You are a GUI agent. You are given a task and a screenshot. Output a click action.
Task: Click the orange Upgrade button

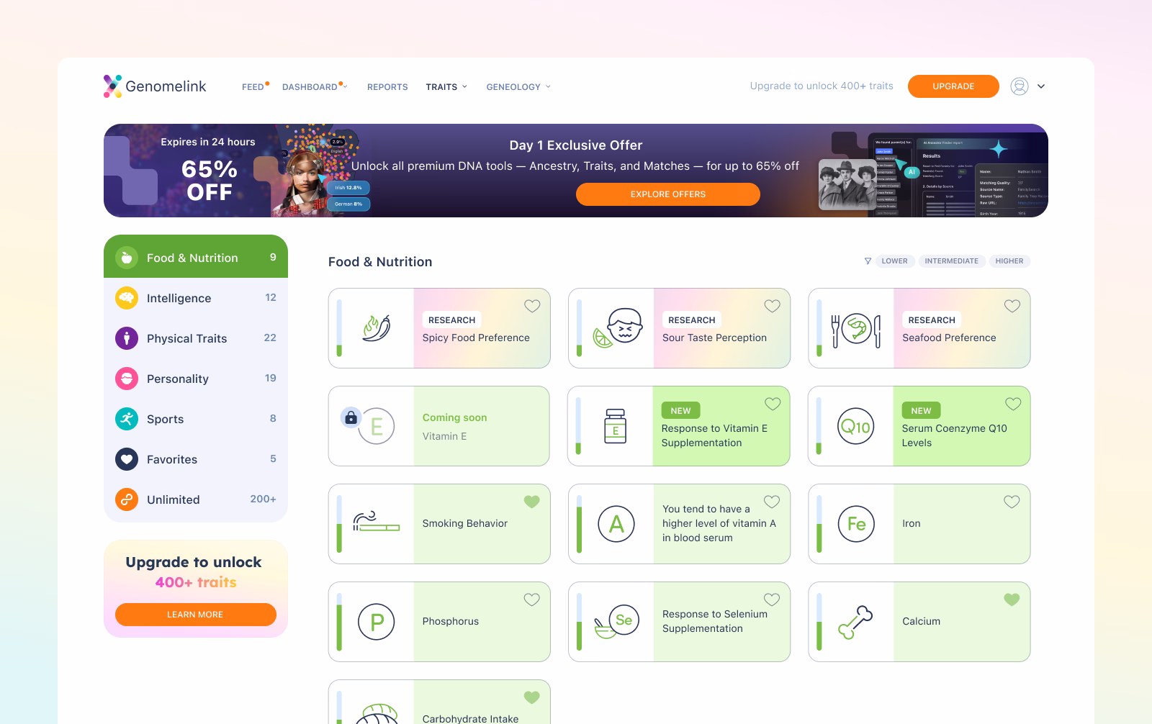click(953, 86)
